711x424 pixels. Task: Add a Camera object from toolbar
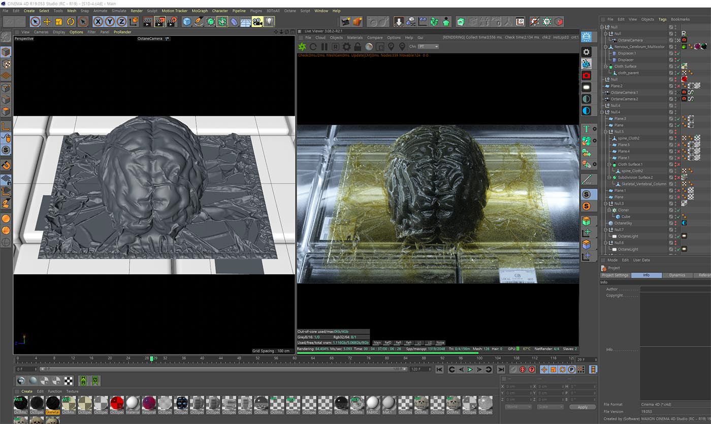click(257, 21)
